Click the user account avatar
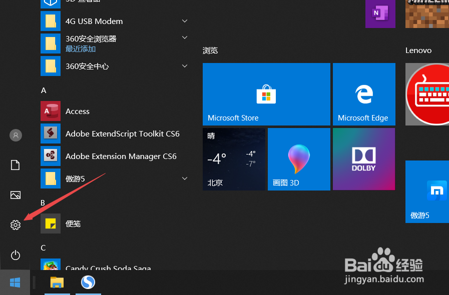The image size is (449, 295). [x=16, y=135]
